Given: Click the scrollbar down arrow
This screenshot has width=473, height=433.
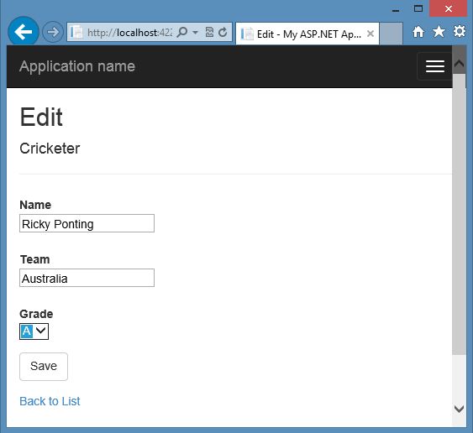Looking at the screenshot, I should [459, 409].
